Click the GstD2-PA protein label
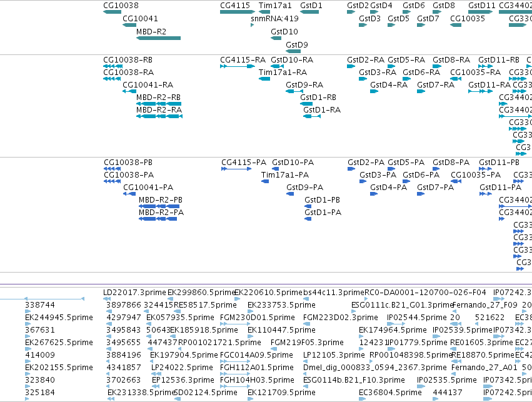Screen dimensions: 532x402 (366, 163)
